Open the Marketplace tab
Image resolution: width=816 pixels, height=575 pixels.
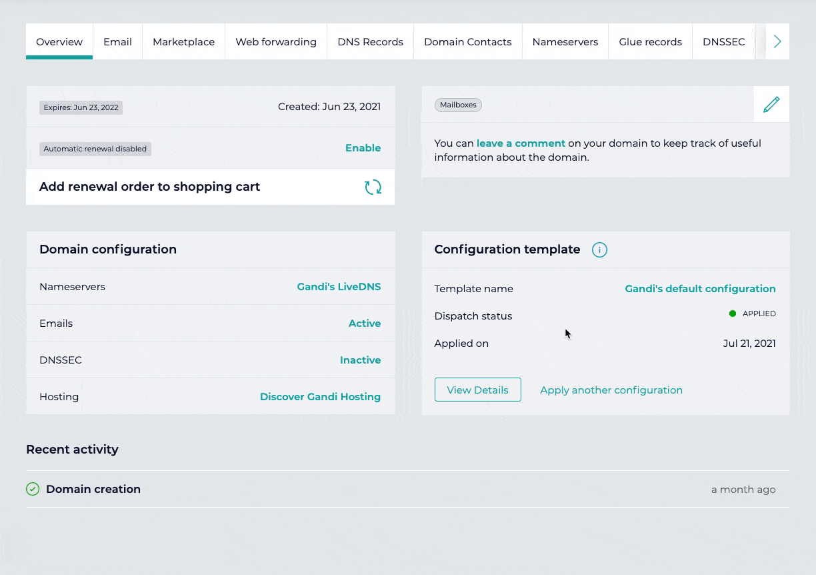183,42
